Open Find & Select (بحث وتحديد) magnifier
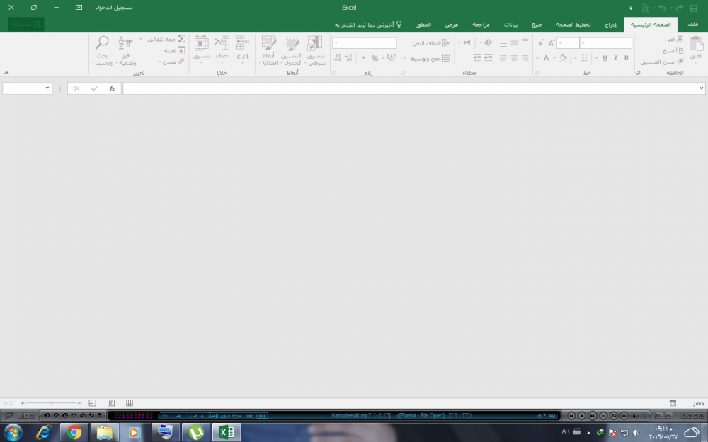This screenshot has width=708, height=442. [x=103, y=50]
